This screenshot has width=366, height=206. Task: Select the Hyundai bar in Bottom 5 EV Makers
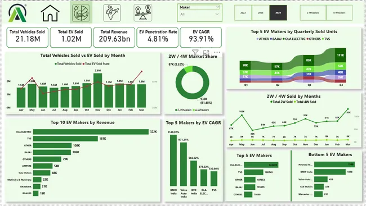coord(334,164)
